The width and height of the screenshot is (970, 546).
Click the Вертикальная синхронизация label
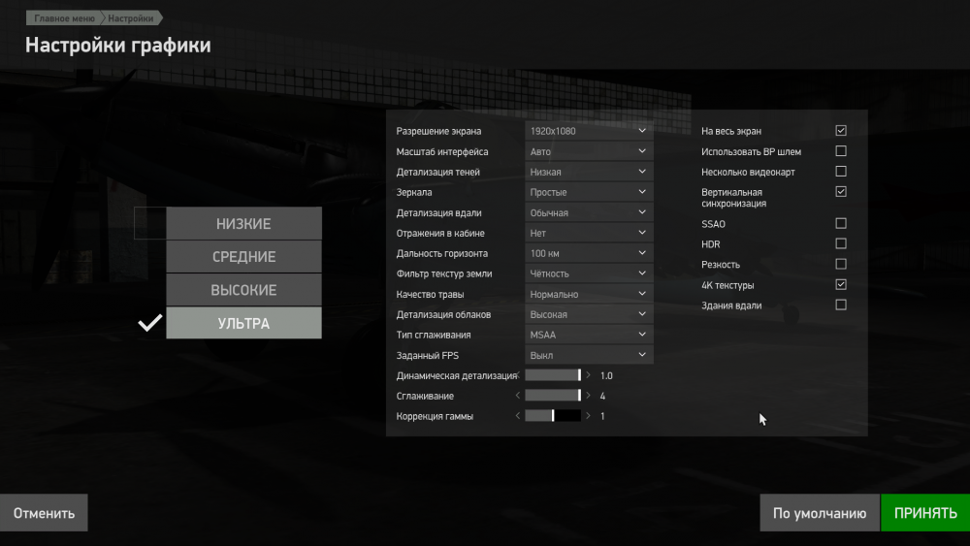[733, 198]
